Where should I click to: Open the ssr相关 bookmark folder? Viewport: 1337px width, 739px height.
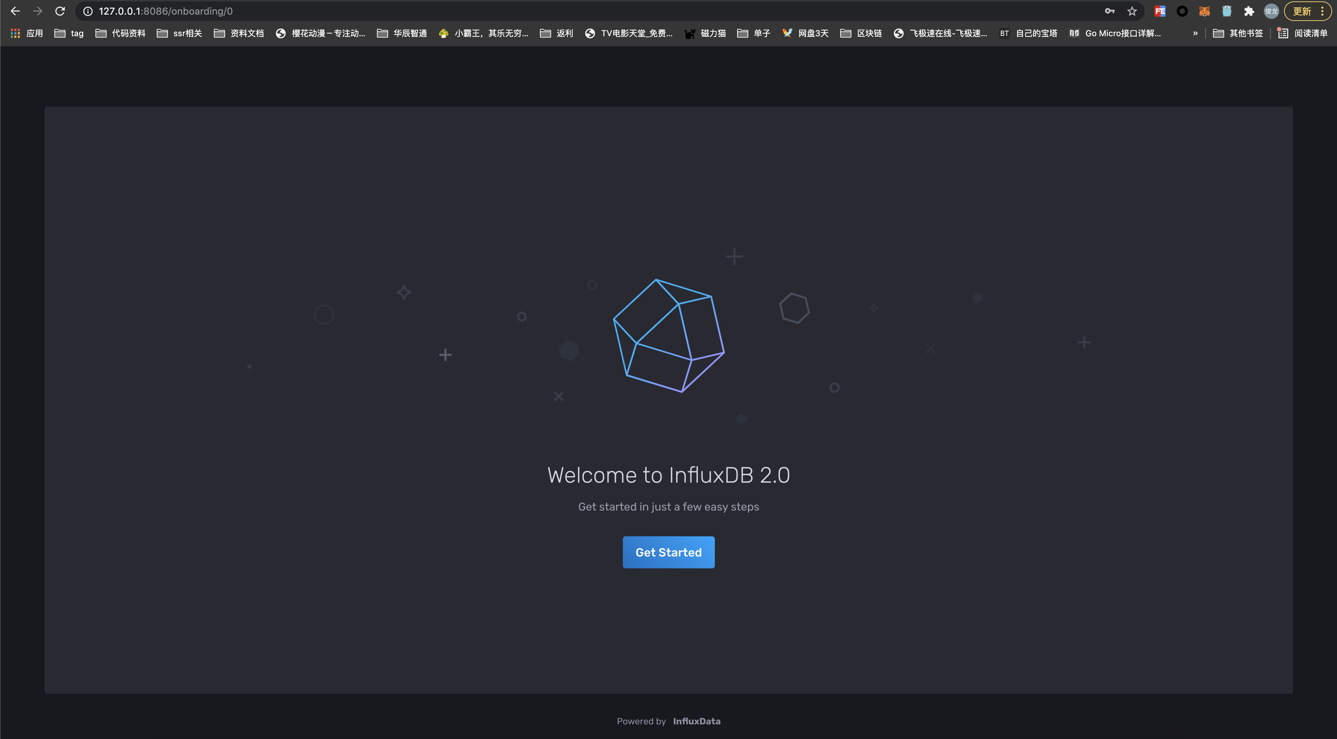179,33
